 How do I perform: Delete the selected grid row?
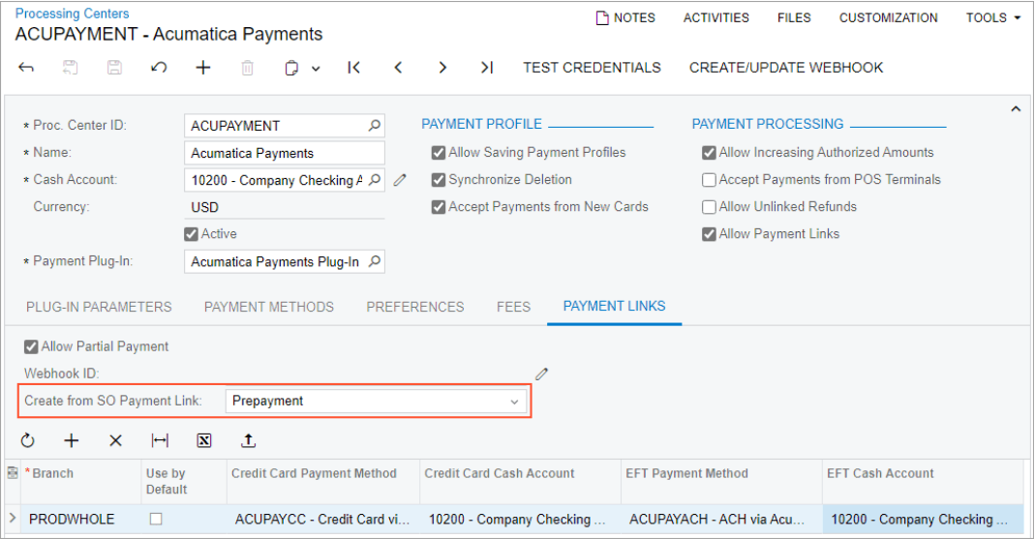115,440
